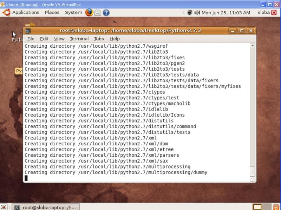The image size is (281, 210).
Task: Open the terminal View menu
Action: [x=59, y=39]
